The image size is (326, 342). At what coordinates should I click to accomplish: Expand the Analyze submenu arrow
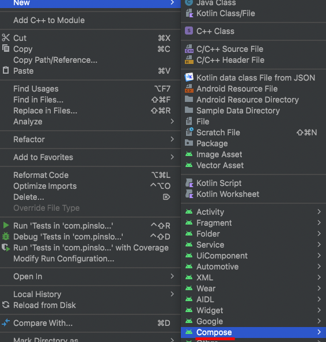[172, 121]
